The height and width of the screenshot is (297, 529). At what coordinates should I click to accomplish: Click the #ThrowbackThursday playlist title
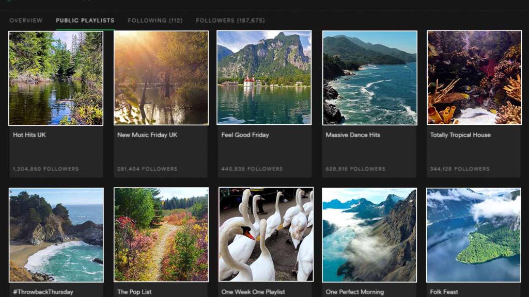[x=44, y=292]
